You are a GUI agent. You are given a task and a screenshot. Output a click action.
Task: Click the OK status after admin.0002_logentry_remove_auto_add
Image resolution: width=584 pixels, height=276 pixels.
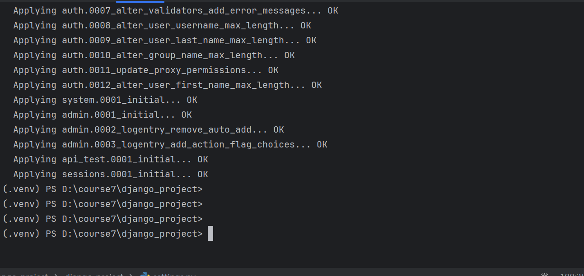point(279,129)
